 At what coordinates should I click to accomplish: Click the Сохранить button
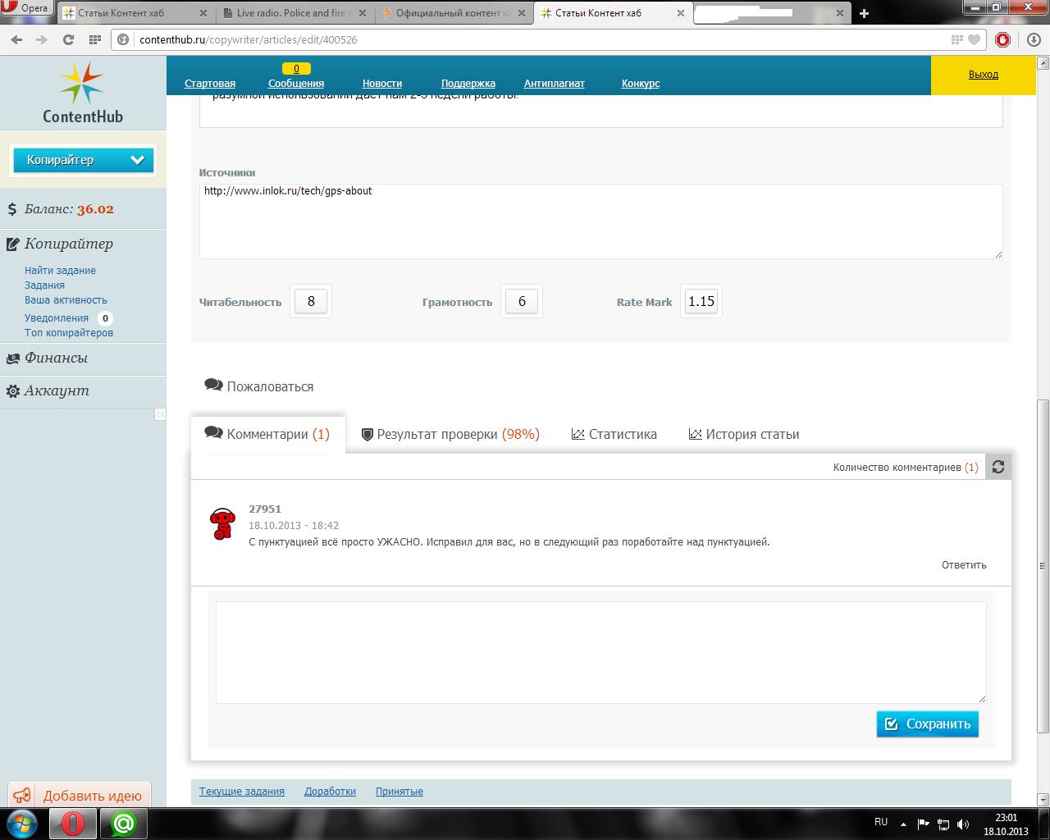pyautogui.click(x=928, y=724)
